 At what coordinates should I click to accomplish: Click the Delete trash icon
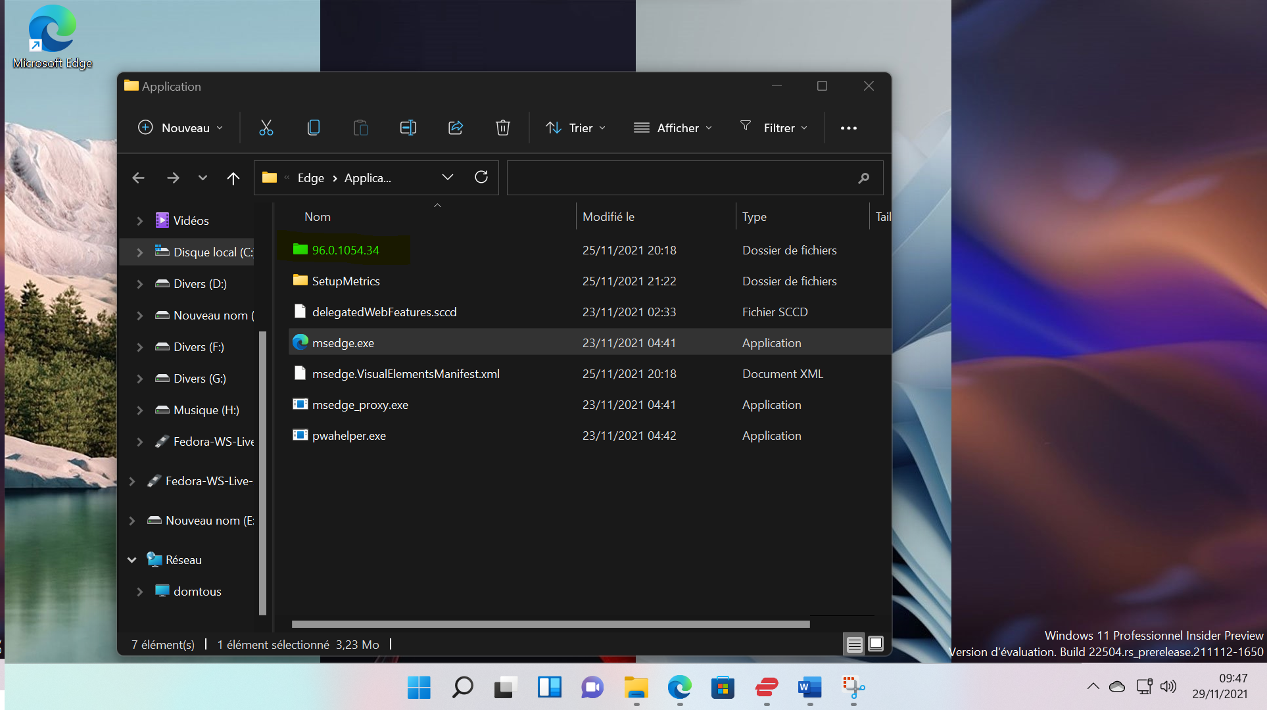[x=502, y=128]
